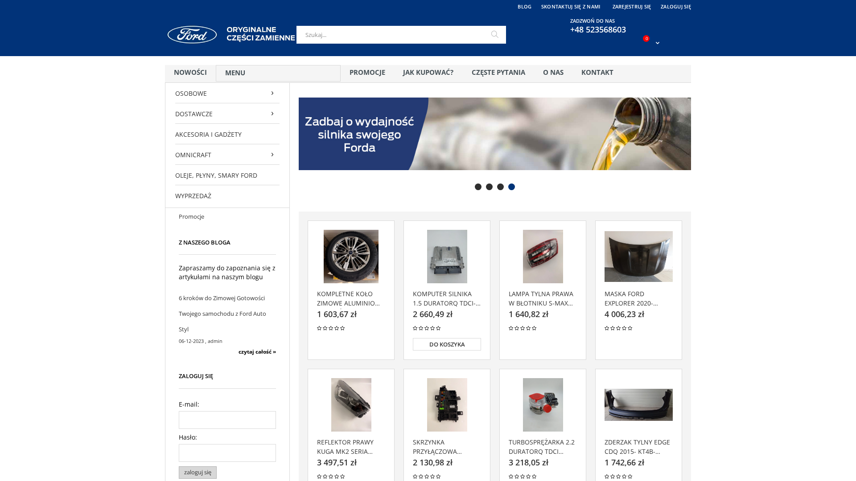Open Skontaktuj się z nami link

click(571, 7)
